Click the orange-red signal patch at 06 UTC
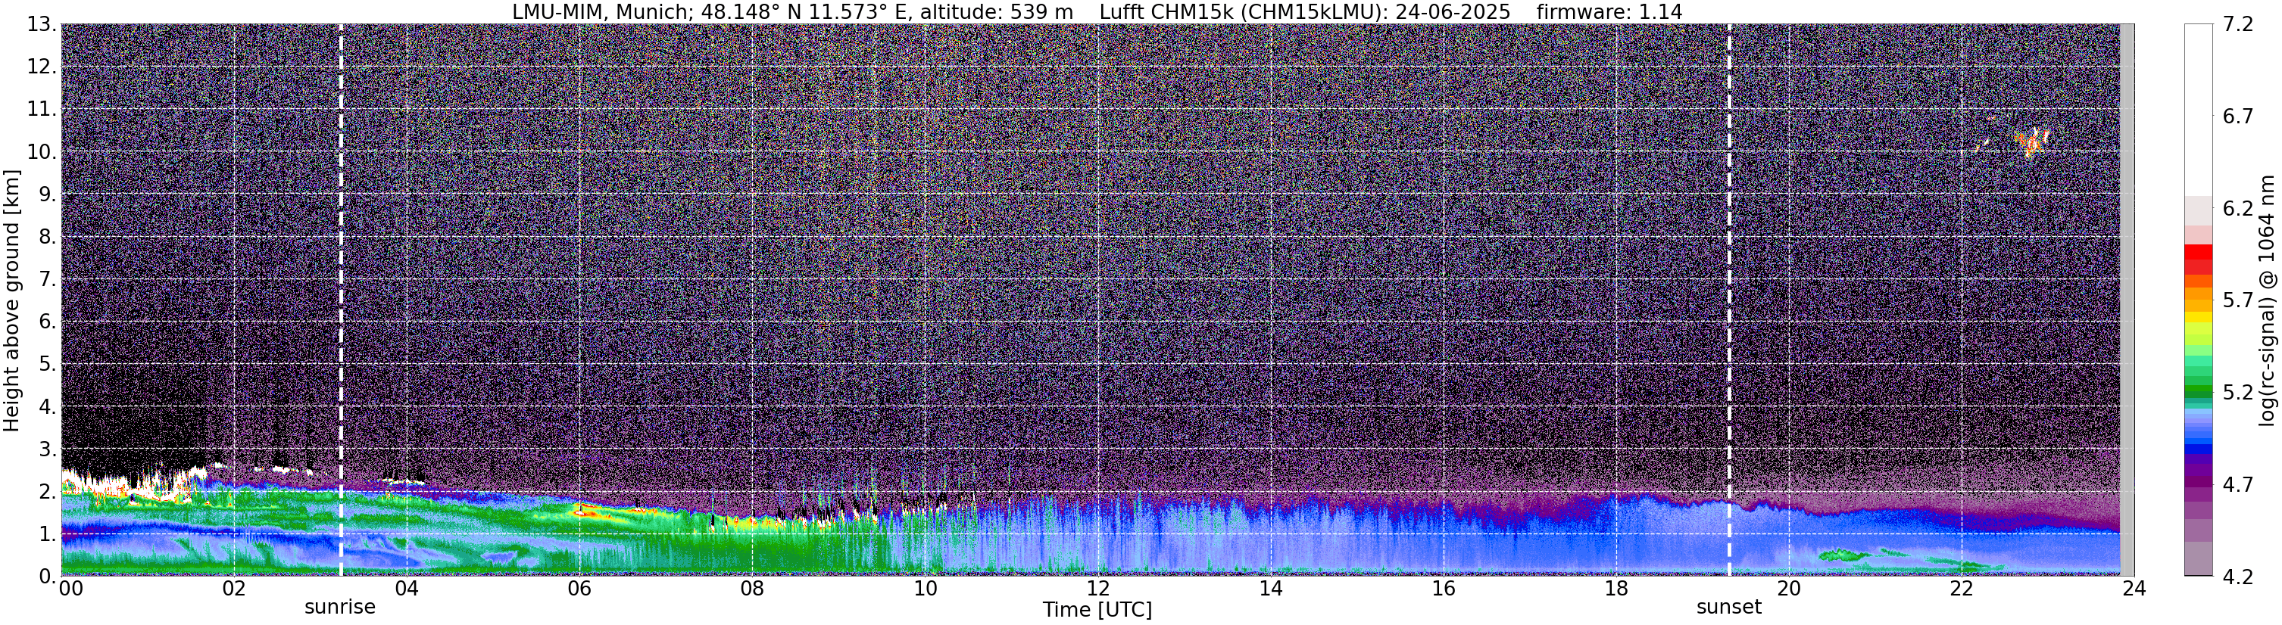2282x625 pixels. click(x=585, y=511)
